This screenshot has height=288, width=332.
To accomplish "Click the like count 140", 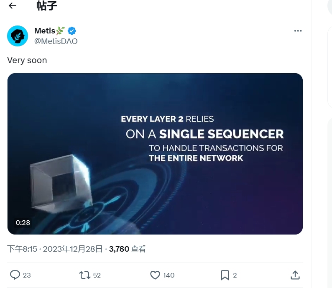I will pyautogui.click(x=169, y=275).
